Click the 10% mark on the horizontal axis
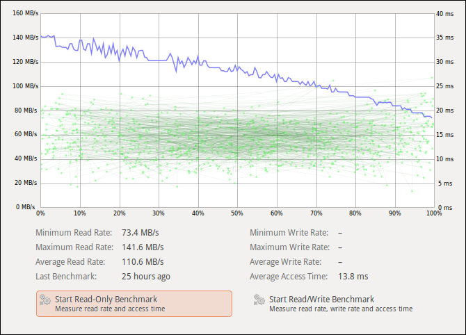Viewport: 466px width, 335px height. 80,213
